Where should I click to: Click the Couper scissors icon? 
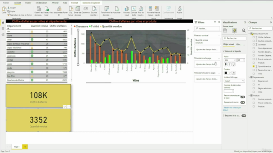point(9,8)
